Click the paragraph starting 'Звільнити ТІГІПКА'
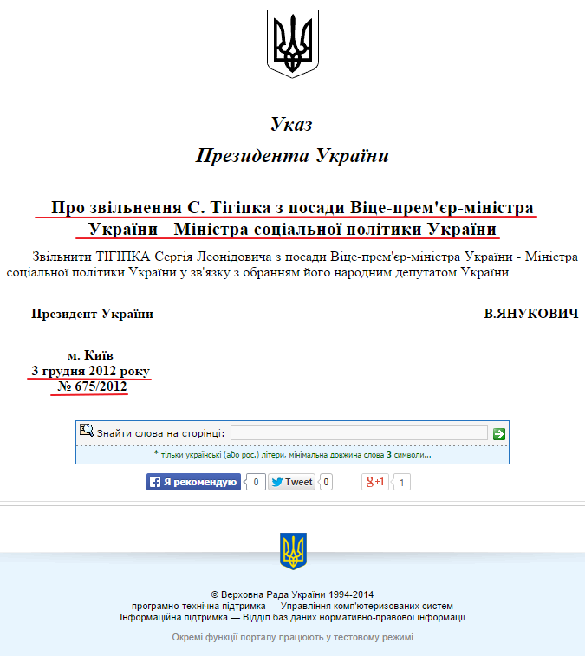 pos(292,264)
